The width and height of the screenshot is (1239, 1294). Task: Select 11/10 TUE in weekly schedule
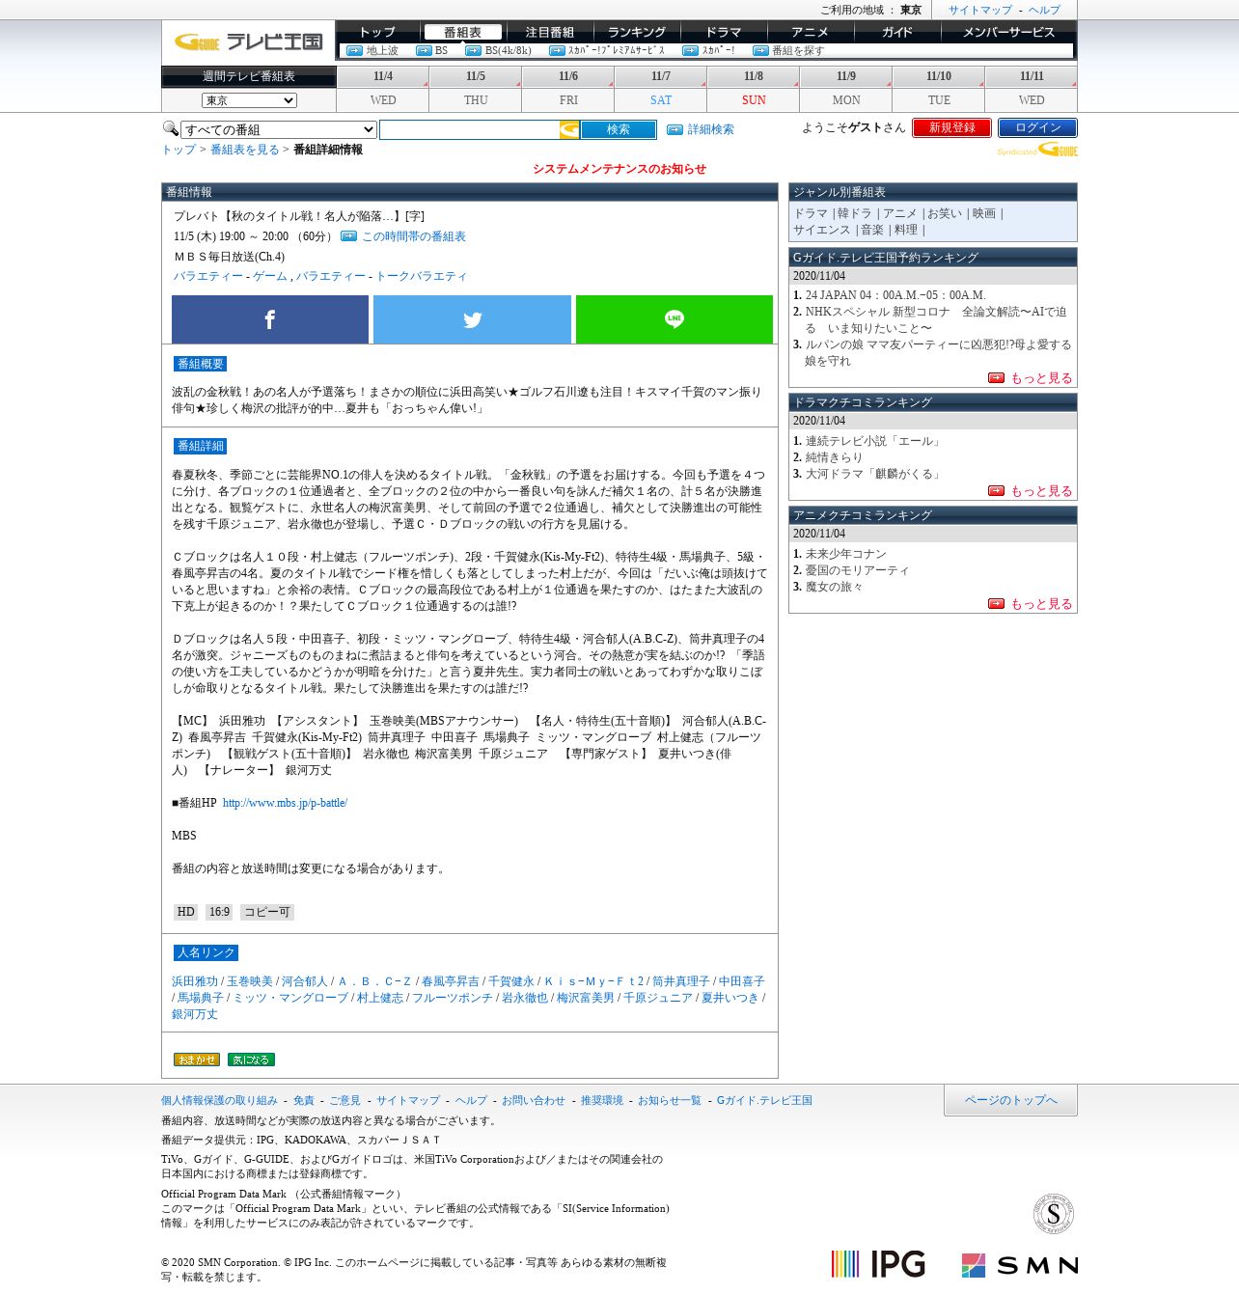coord(939,88)
